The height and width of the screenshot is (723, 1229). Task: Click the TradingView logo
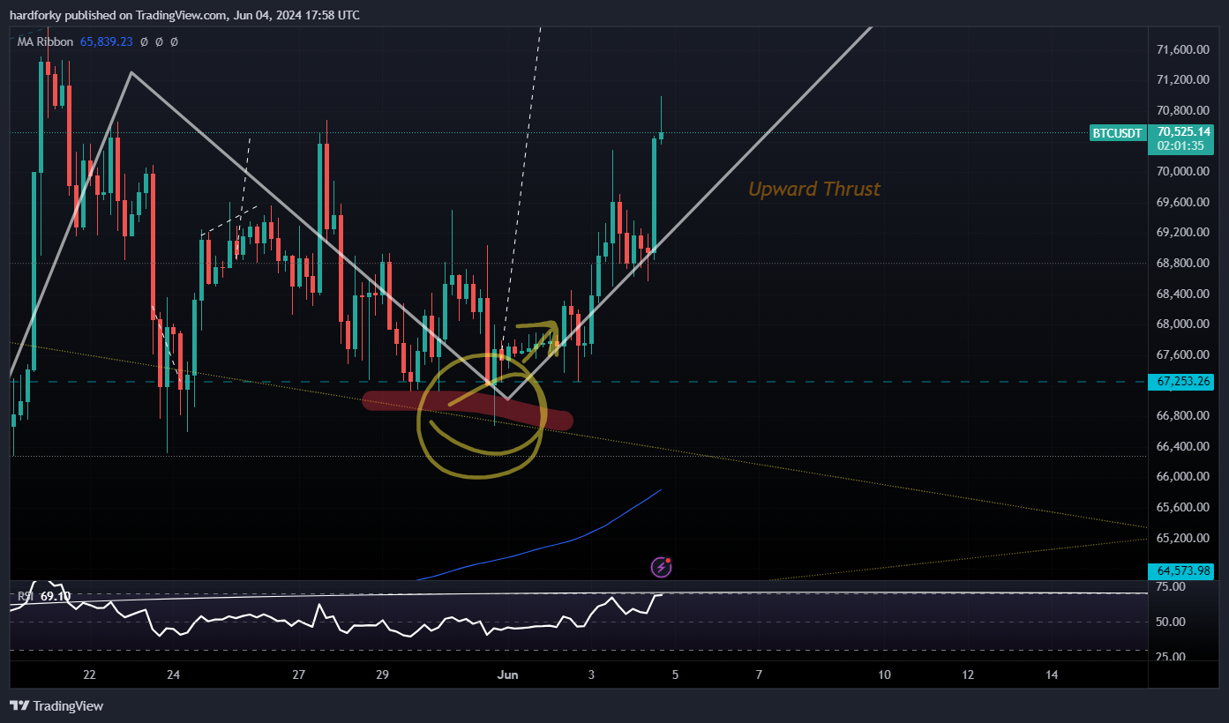point(56,705)
